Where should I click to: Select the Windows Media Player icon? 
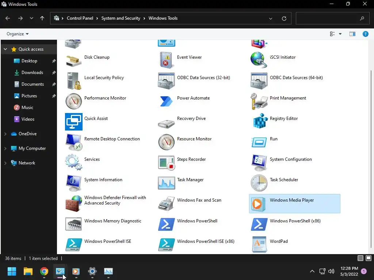tap(257, 204)
